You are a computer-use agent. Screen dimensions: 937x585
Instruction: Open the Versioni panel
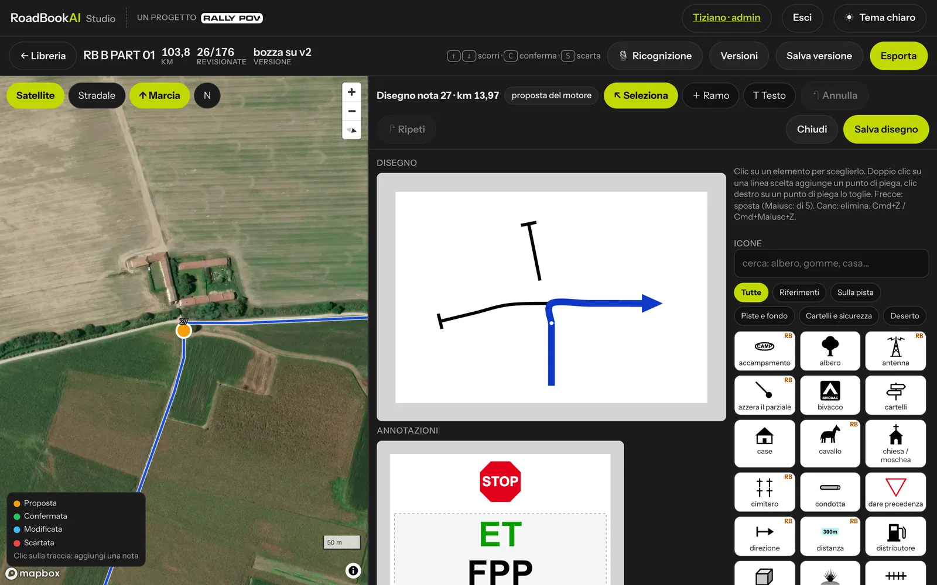pos(739,56)
